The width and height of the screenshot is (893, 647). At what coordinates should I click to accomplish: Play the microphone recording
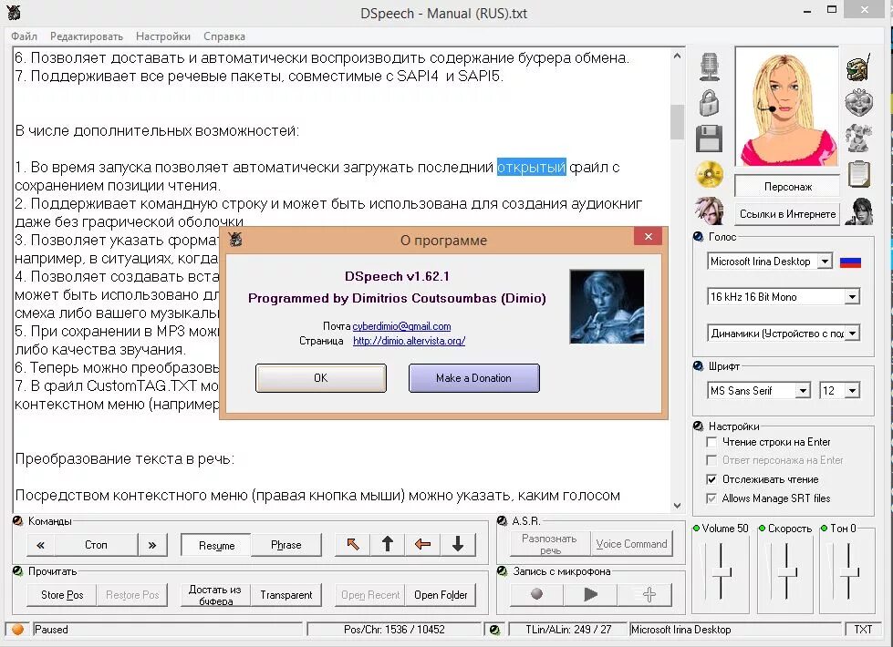point(590,595)
